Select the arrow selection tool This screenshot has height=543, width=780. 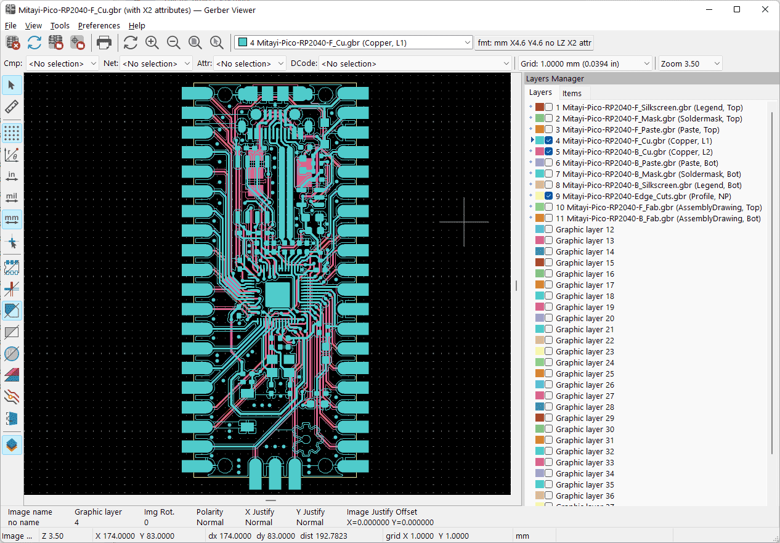pyautogui.click(x=12, y=85)
